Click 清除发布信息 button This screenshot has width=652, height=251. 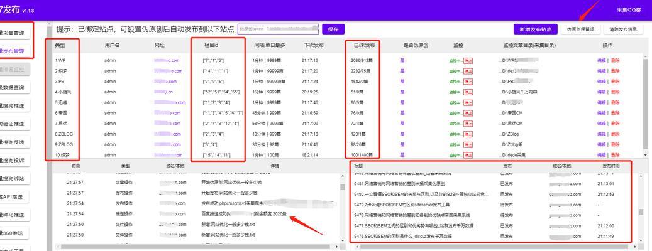[623, 29]
